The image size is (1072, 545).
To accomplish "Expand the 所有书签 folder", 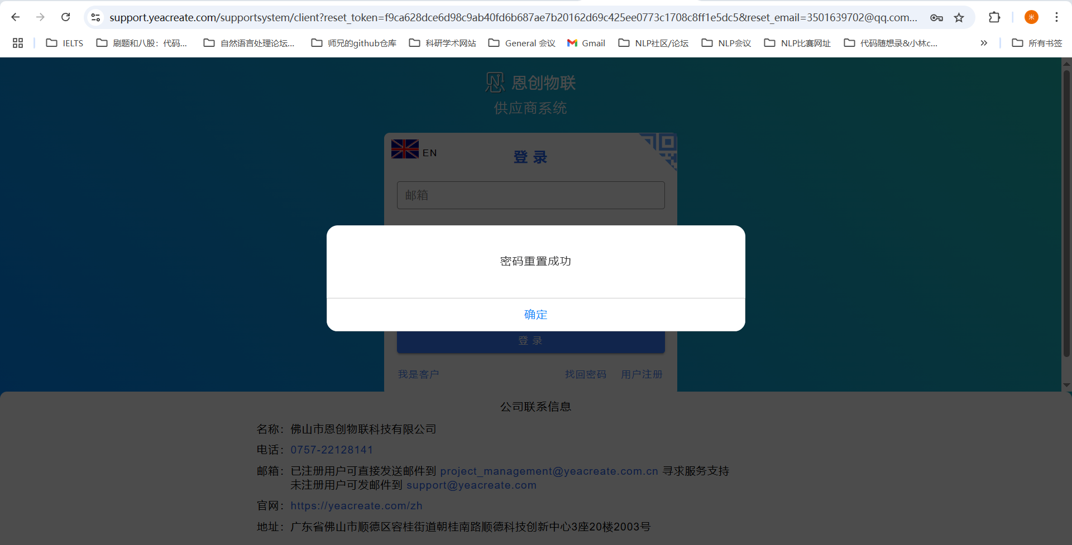I will coord(1037,43).
